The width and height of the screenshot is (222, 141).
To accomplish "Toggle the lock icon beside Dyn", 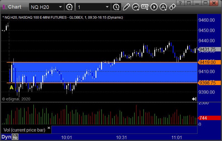I will tap(15, 137).
